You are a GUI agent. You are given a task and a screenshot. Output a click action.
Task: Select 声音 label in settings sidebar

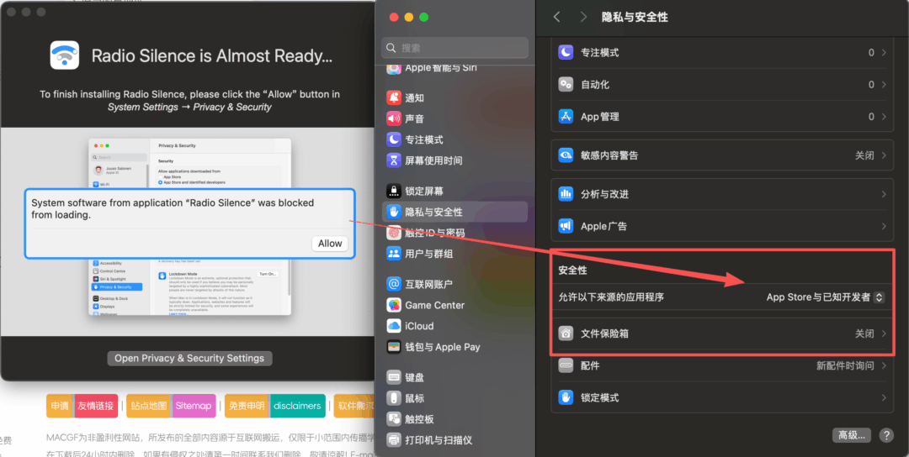(414, 118)
